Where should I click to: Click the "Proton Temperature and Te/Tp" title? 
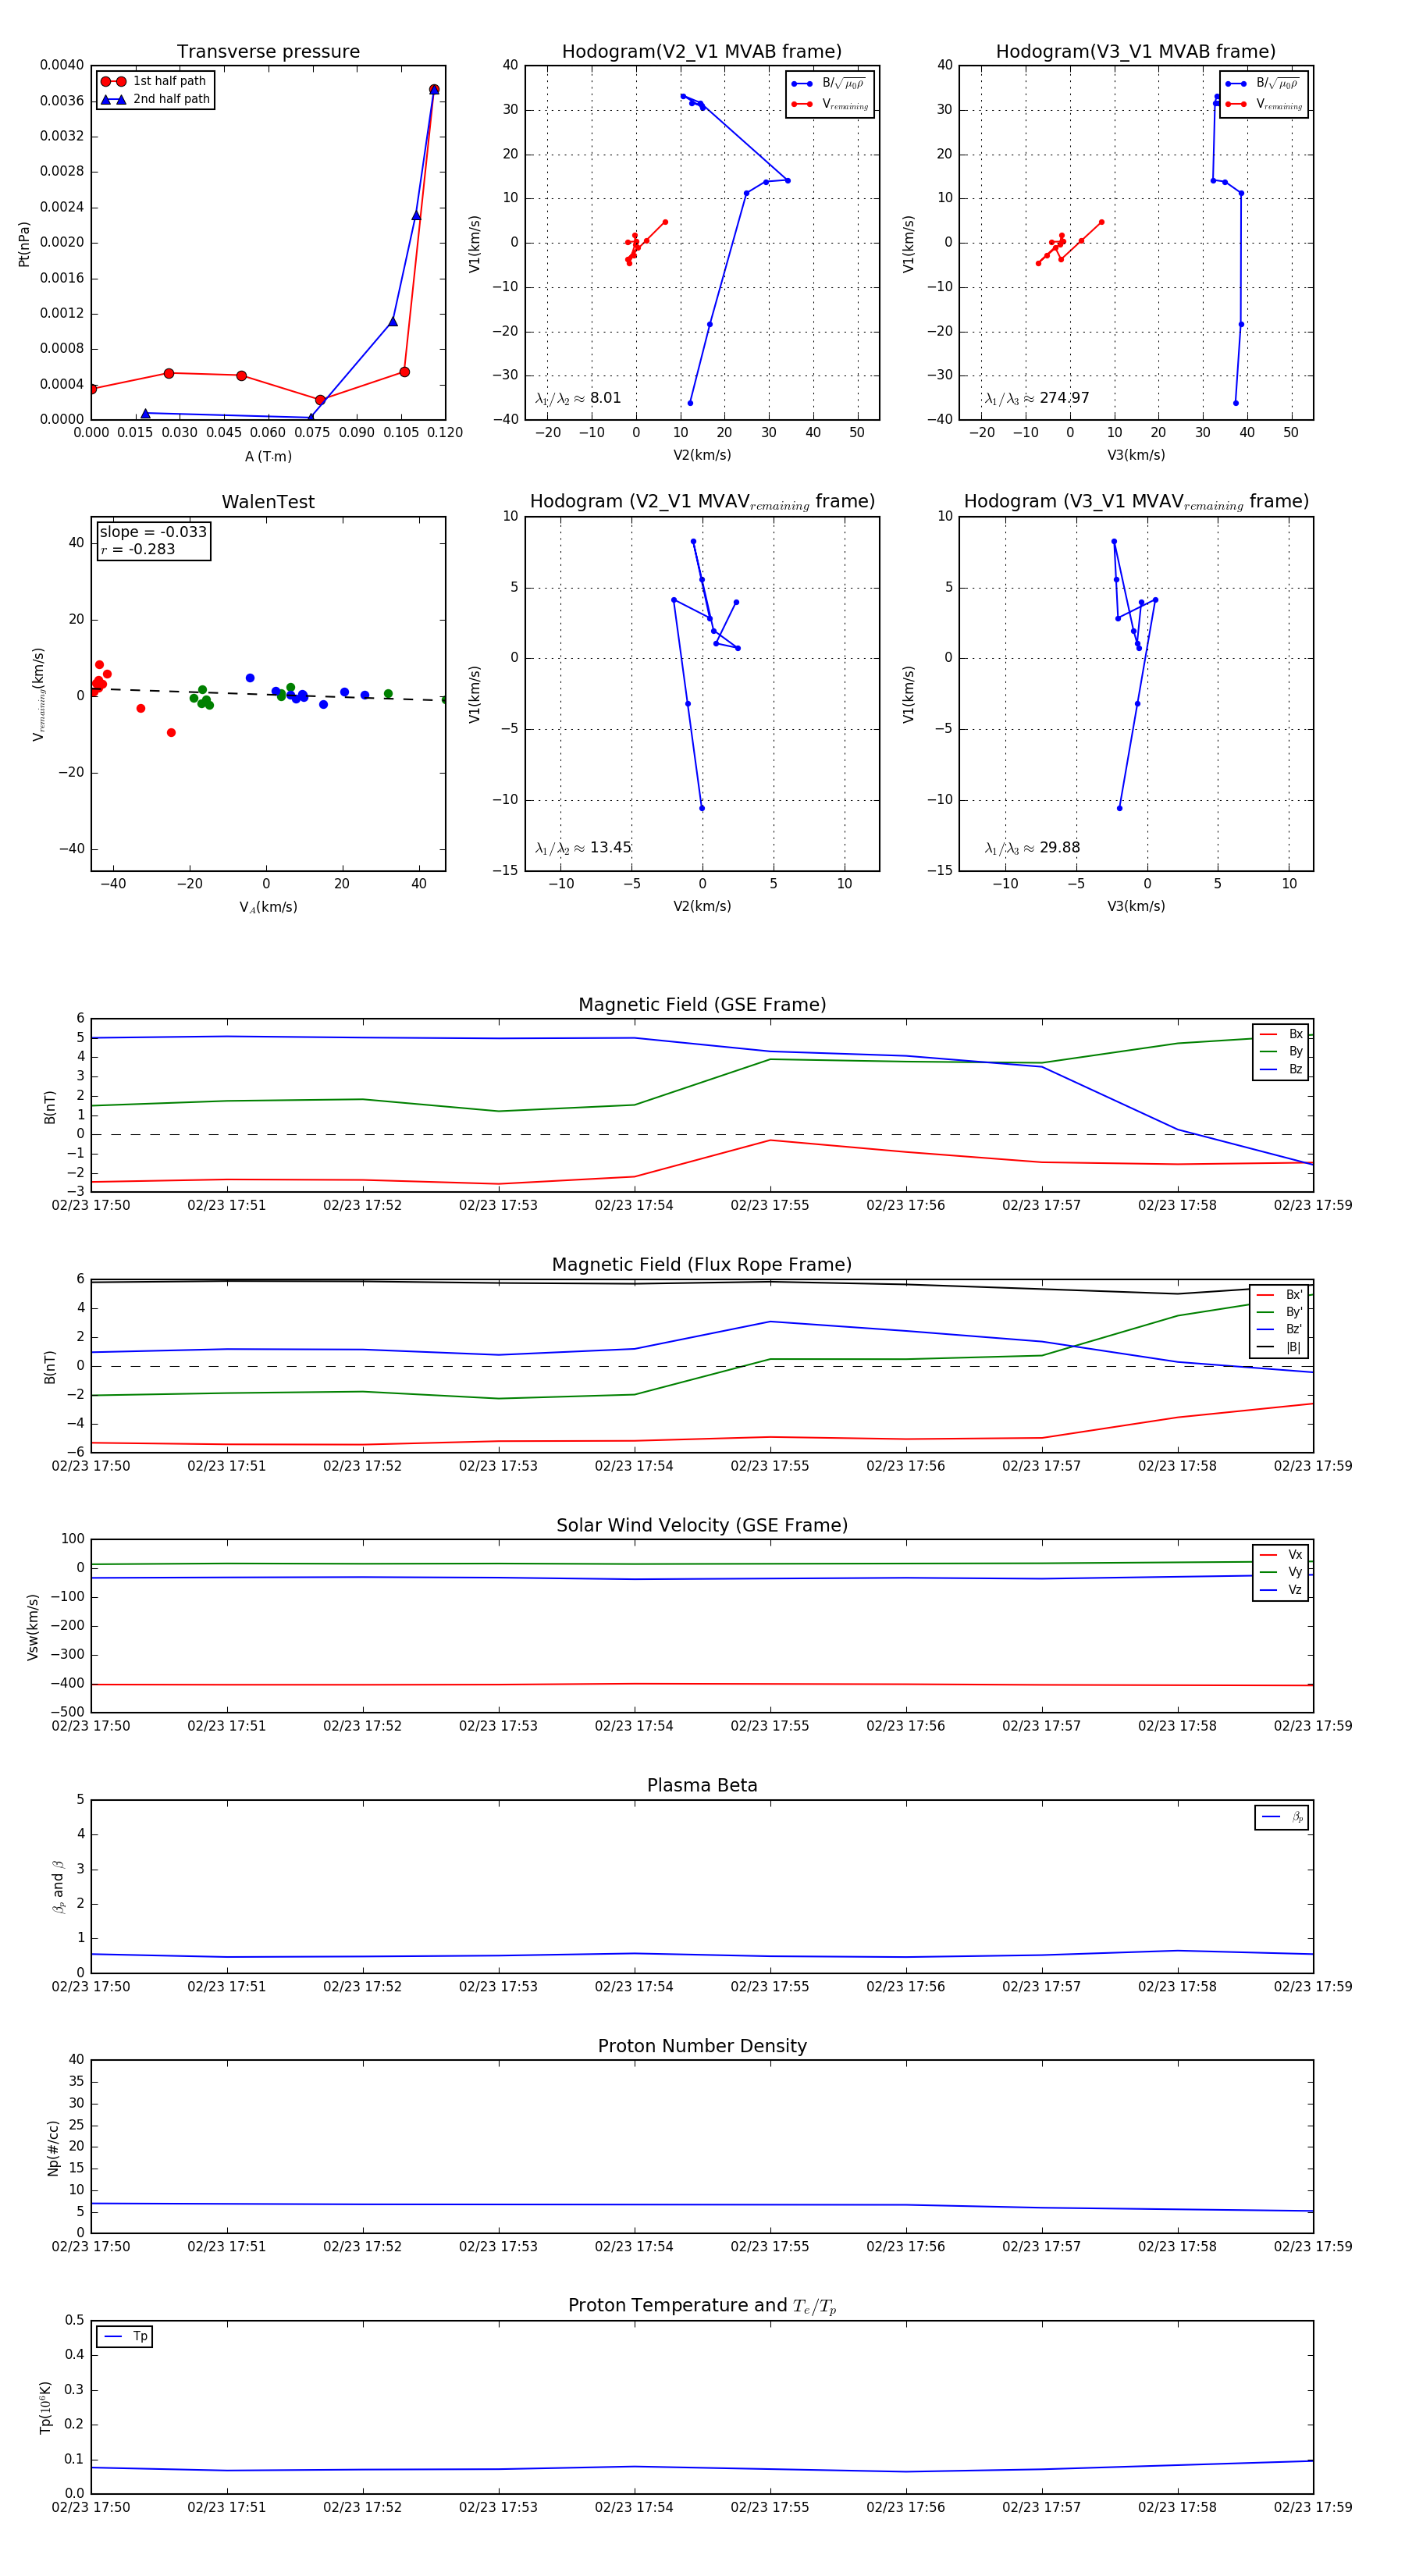point(702,2306)
